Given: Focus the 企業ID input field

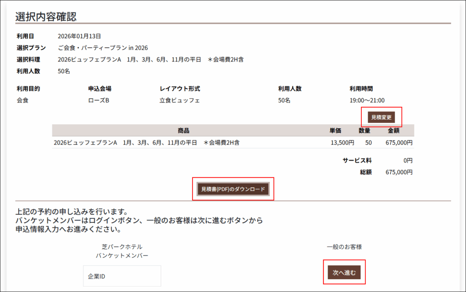Looking at the screenshot, I should point(122,276).
